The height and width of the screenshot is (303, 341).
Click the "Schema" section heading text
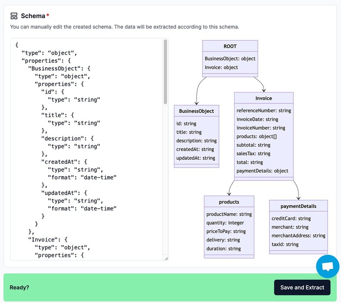(x=33, y=16)
